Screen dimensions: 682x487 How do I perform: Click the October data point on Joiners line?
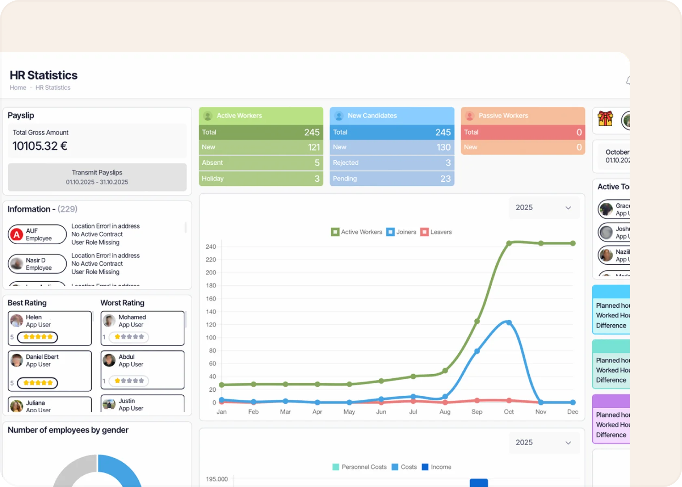tap(509, 323)
